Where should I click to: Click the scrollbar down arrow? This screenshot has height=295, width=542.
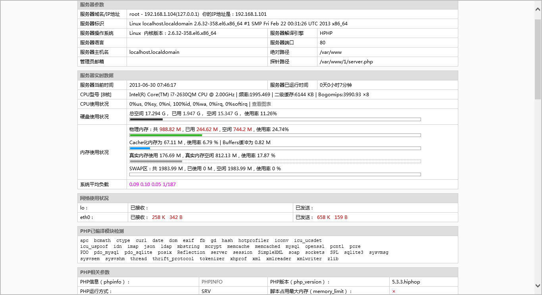point(538,285)
